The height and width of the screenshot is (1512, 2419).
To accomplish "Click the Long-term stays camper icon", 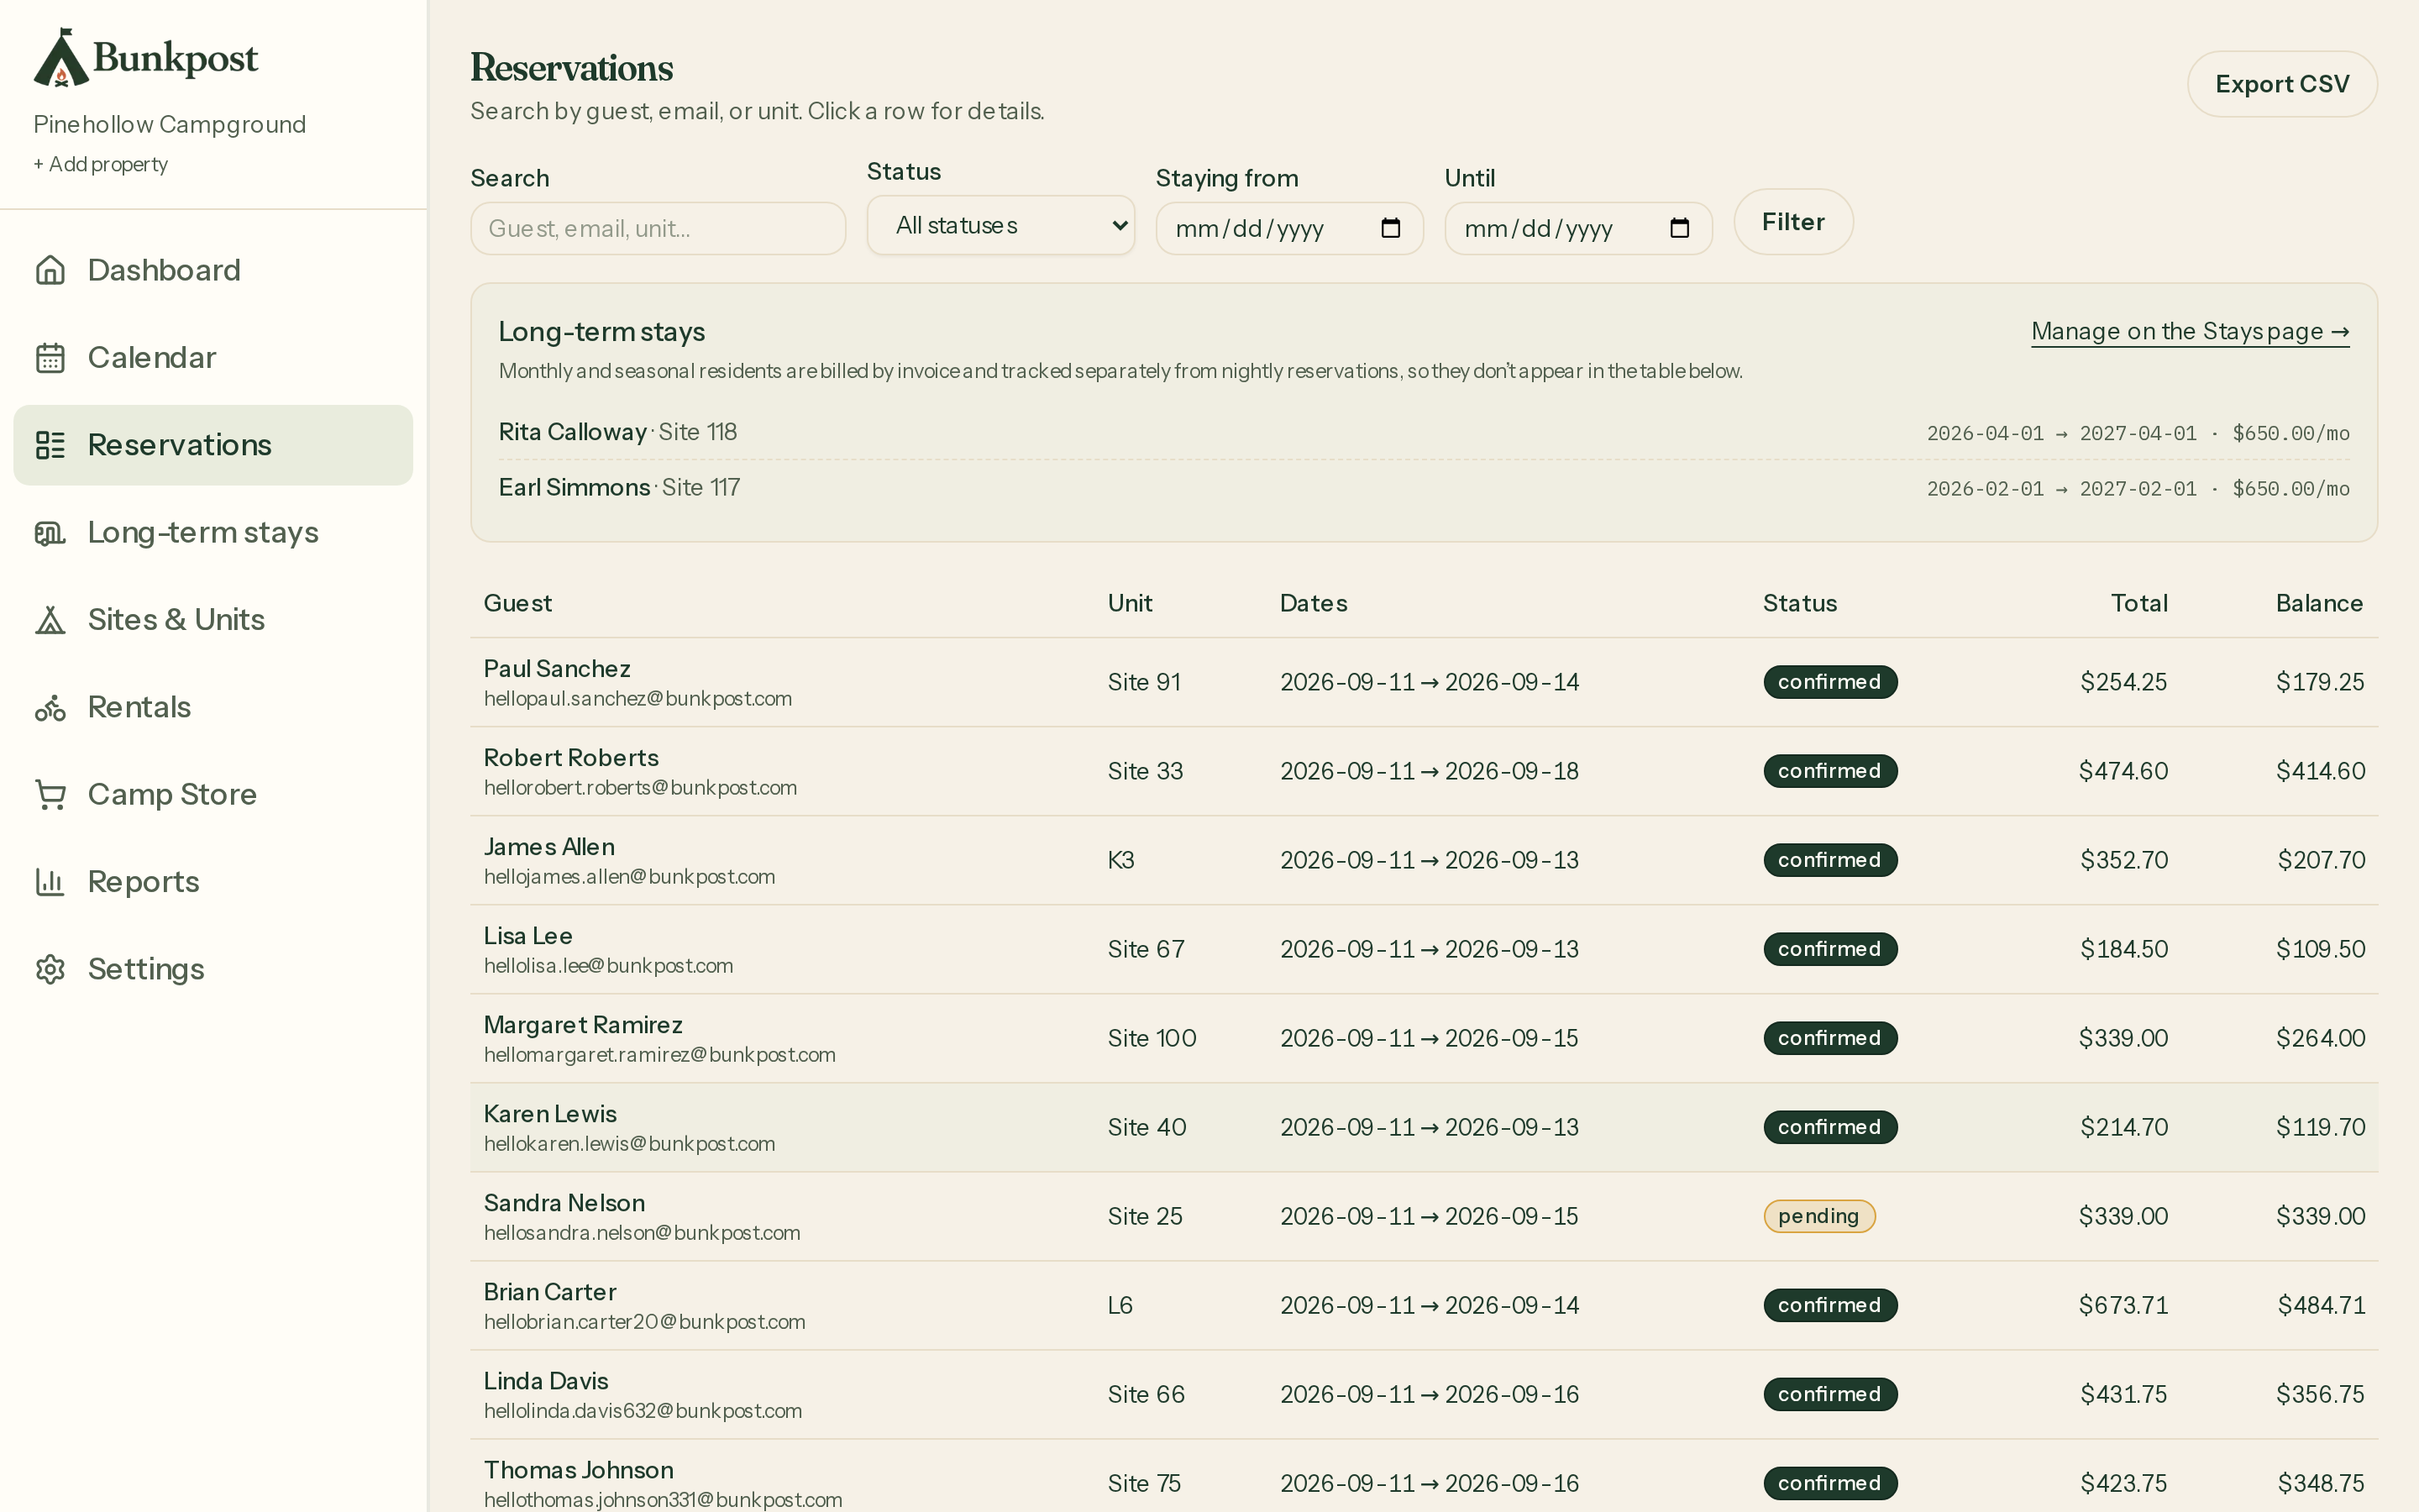I will [x=50, y=532].
